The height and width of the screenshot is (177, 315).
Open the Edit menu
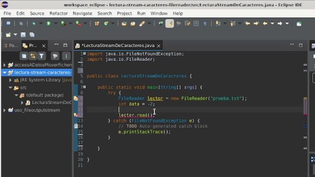20,13
